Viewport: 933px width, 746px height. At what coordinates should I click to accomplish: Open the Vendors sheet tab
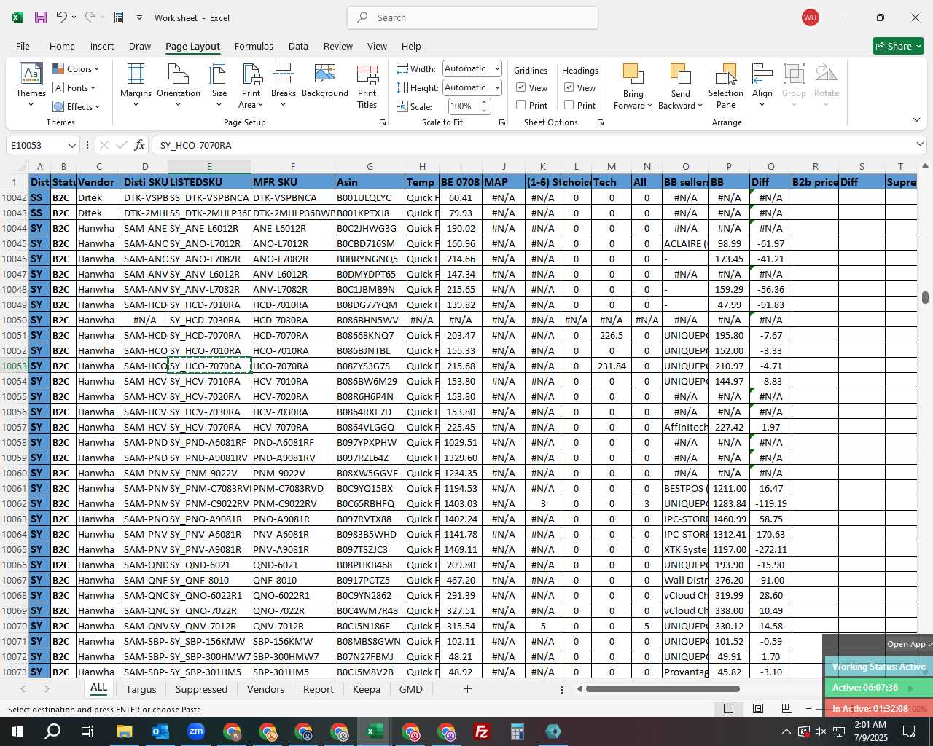[265, 689]
